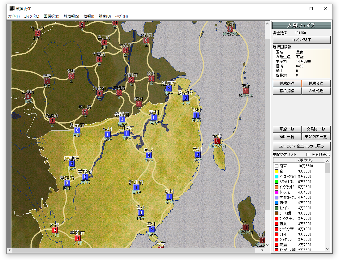This screenshot has height=260, width=339.
Task: Open the コマンド(C) menu
Action: 32,16
